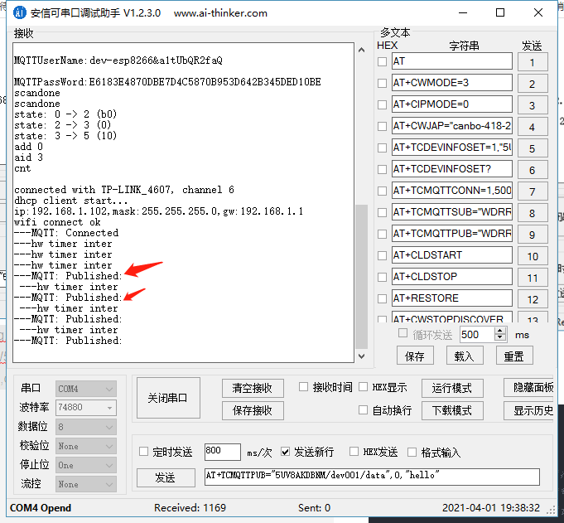
Task: Send command number 7 (AT+TCMQTTCONN)
Action: [x=533, y=191]
